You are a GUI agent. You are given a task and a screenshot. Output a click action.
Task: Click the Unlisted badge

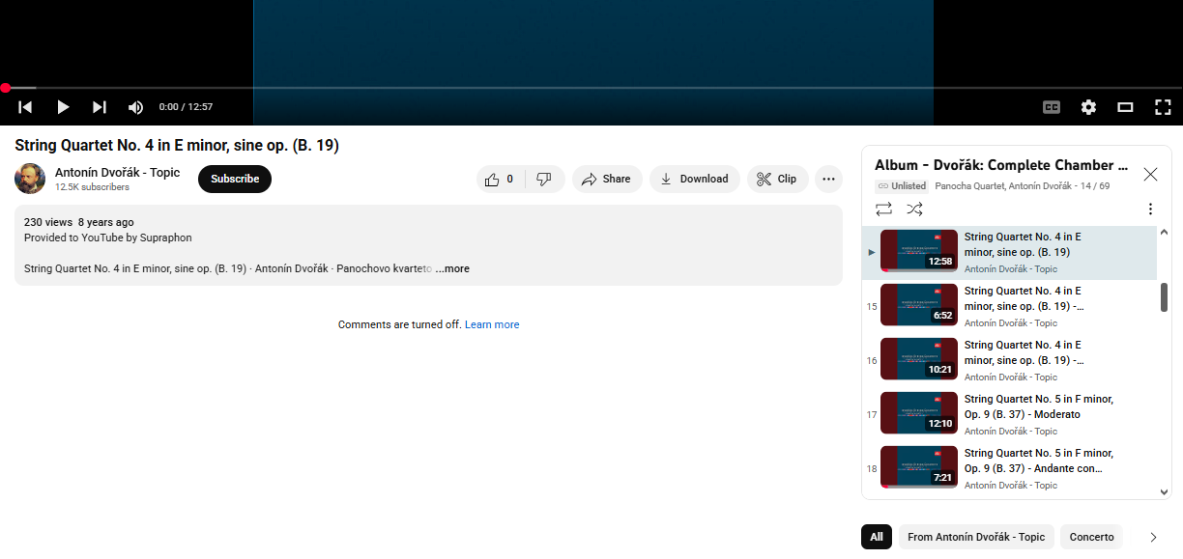[x=902, y=185]
